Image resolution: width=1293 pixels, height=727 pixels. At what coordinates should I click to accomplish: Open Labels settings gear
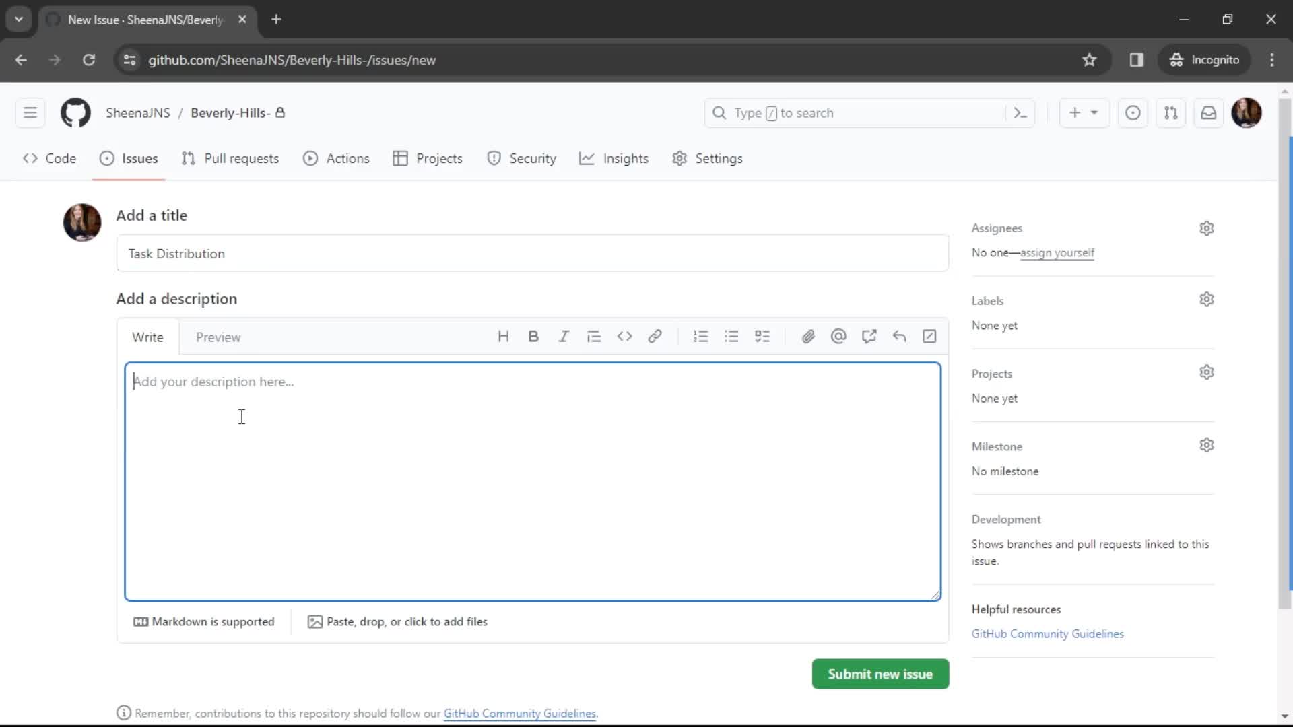click(x=1207, y=299)
